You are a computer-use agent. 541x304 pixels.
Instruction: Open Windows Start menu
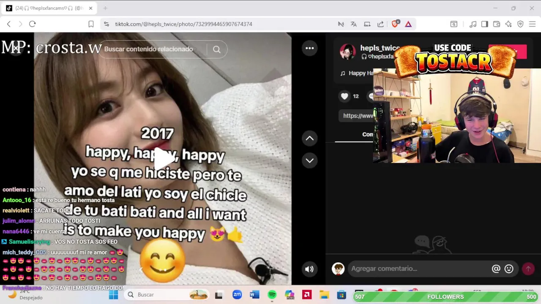pyautogui.click(x=113, y=295)
